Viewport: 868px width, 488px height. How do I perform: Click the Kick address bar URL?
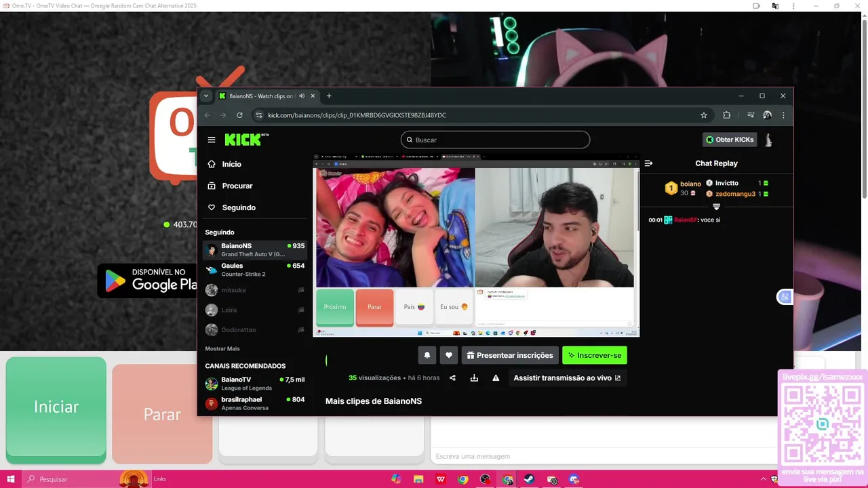357,115
